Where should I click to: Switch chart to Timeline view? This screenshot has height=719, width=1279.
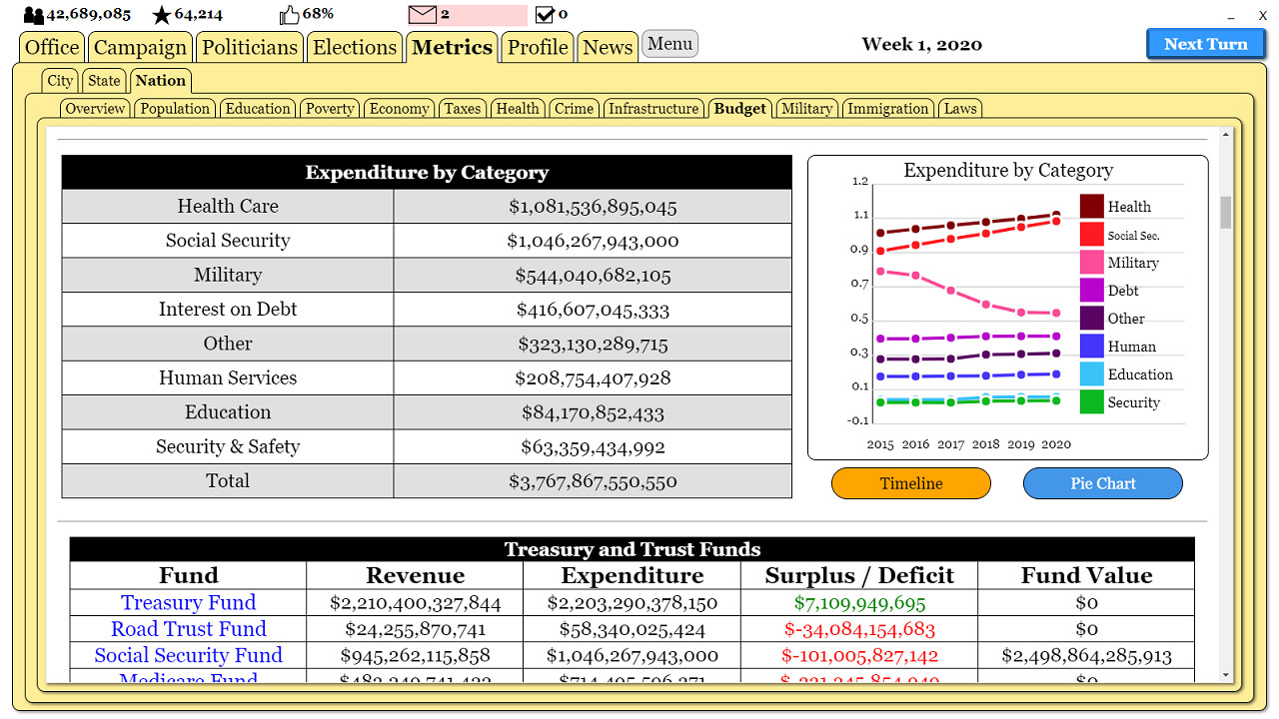coord(910,483)
